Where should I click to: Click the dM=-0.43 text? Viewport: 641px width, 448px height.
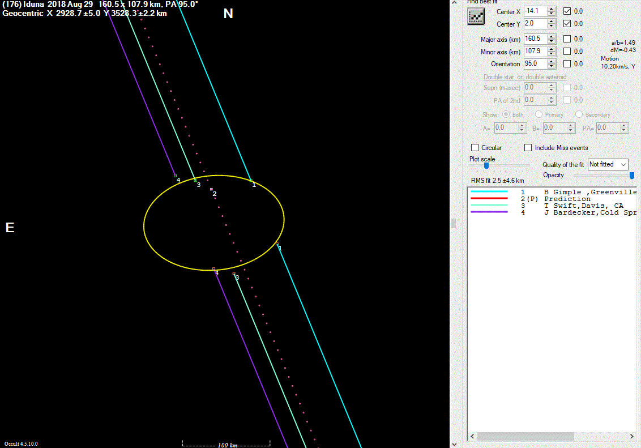623,50
